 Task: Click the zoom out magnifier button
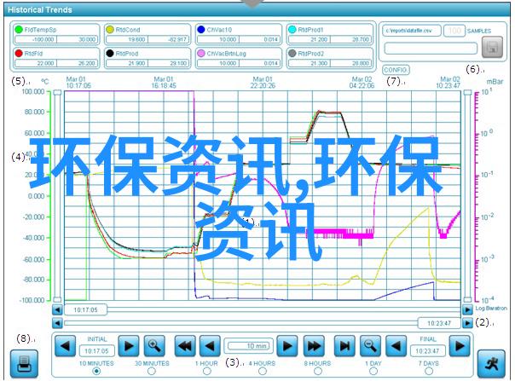coord(371,346)
